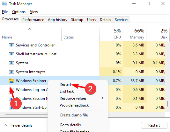Click the Task Manager title bar icon
This screenshot has width=170, height=132.
[5, 4]
